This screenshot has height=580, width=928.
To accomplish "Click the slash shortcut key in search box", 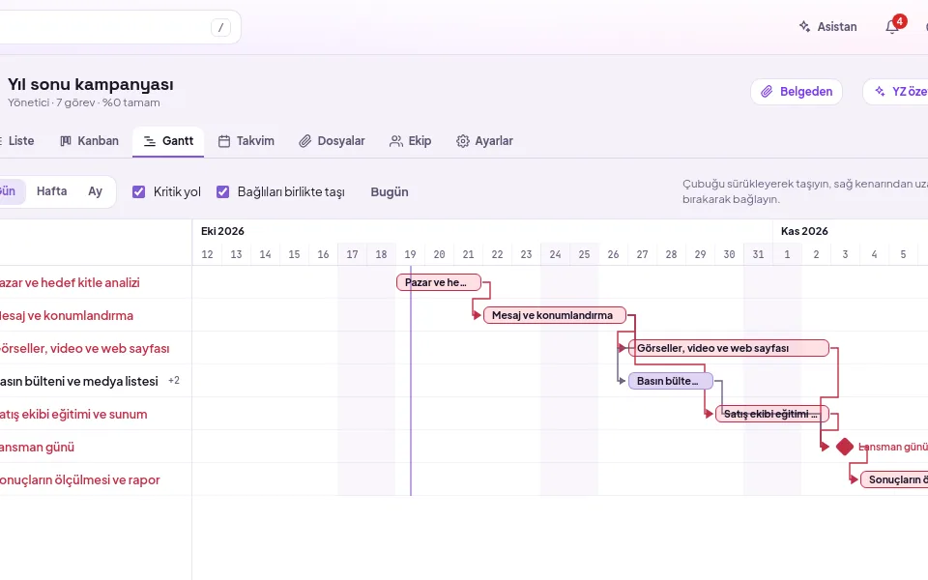I will point(220,27).
